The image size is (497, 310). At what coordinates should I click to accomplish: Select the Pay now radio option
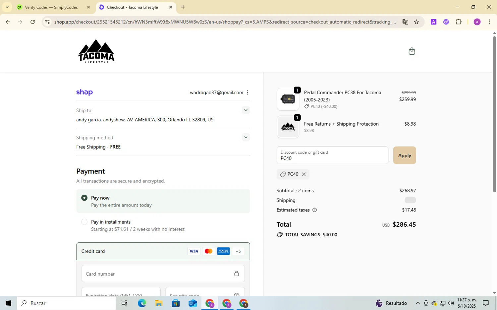tap(84, 198)
